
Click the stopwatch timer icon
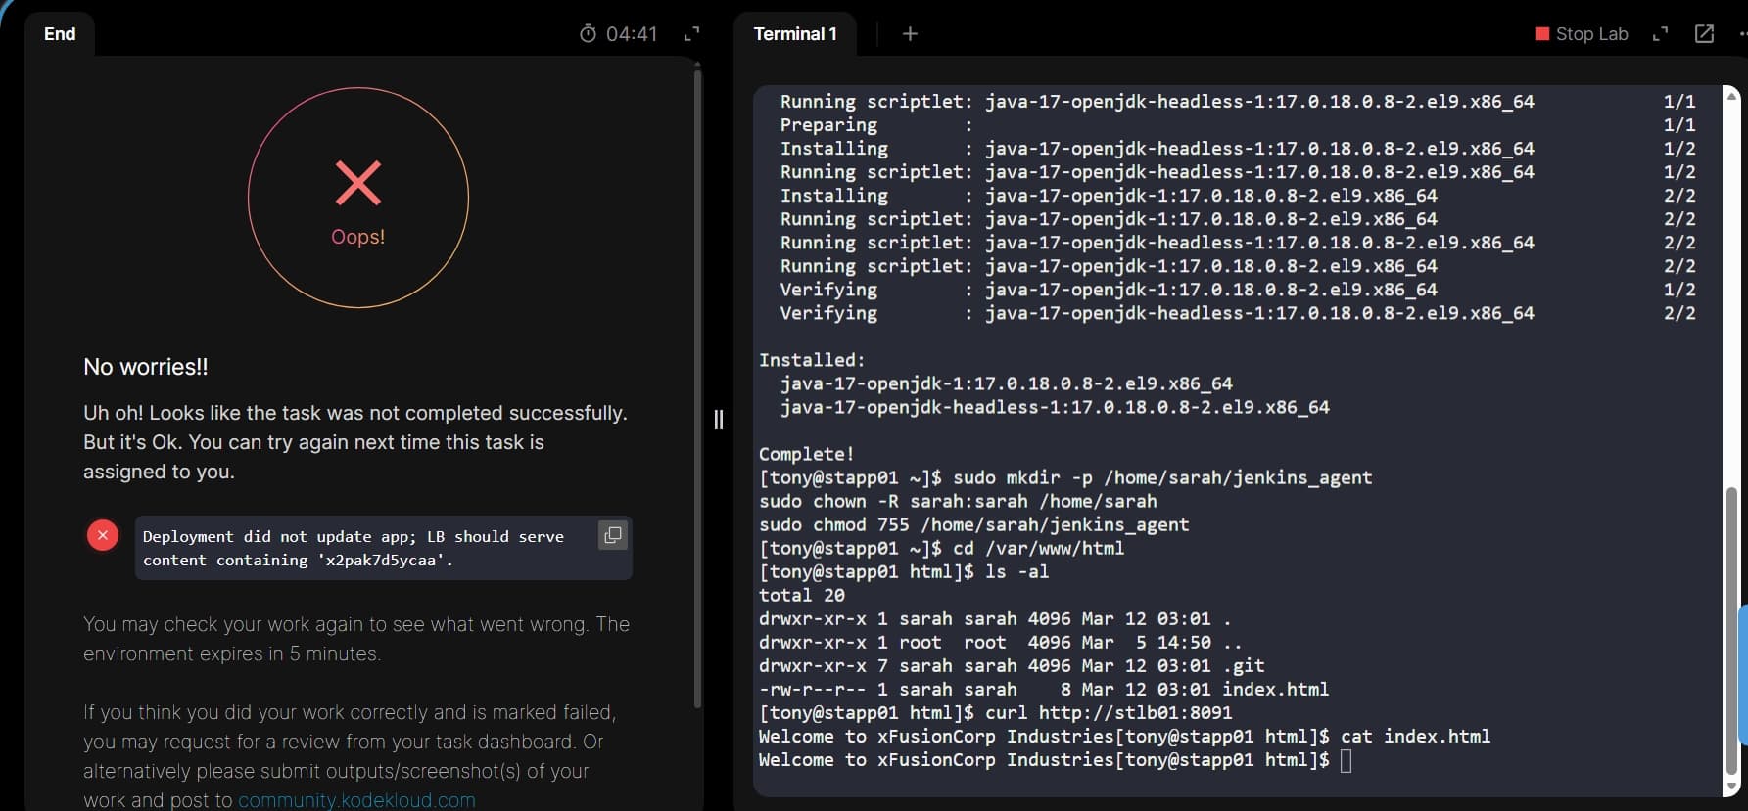click(x=588, y=34)
